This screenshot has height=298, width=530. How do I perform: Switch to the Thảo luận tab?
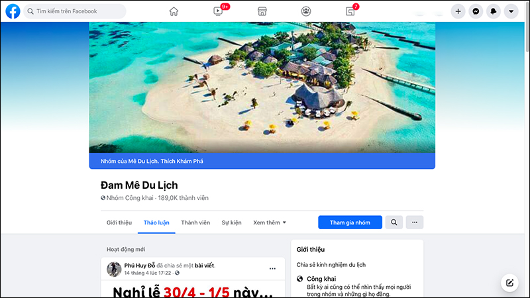[156, 223]
